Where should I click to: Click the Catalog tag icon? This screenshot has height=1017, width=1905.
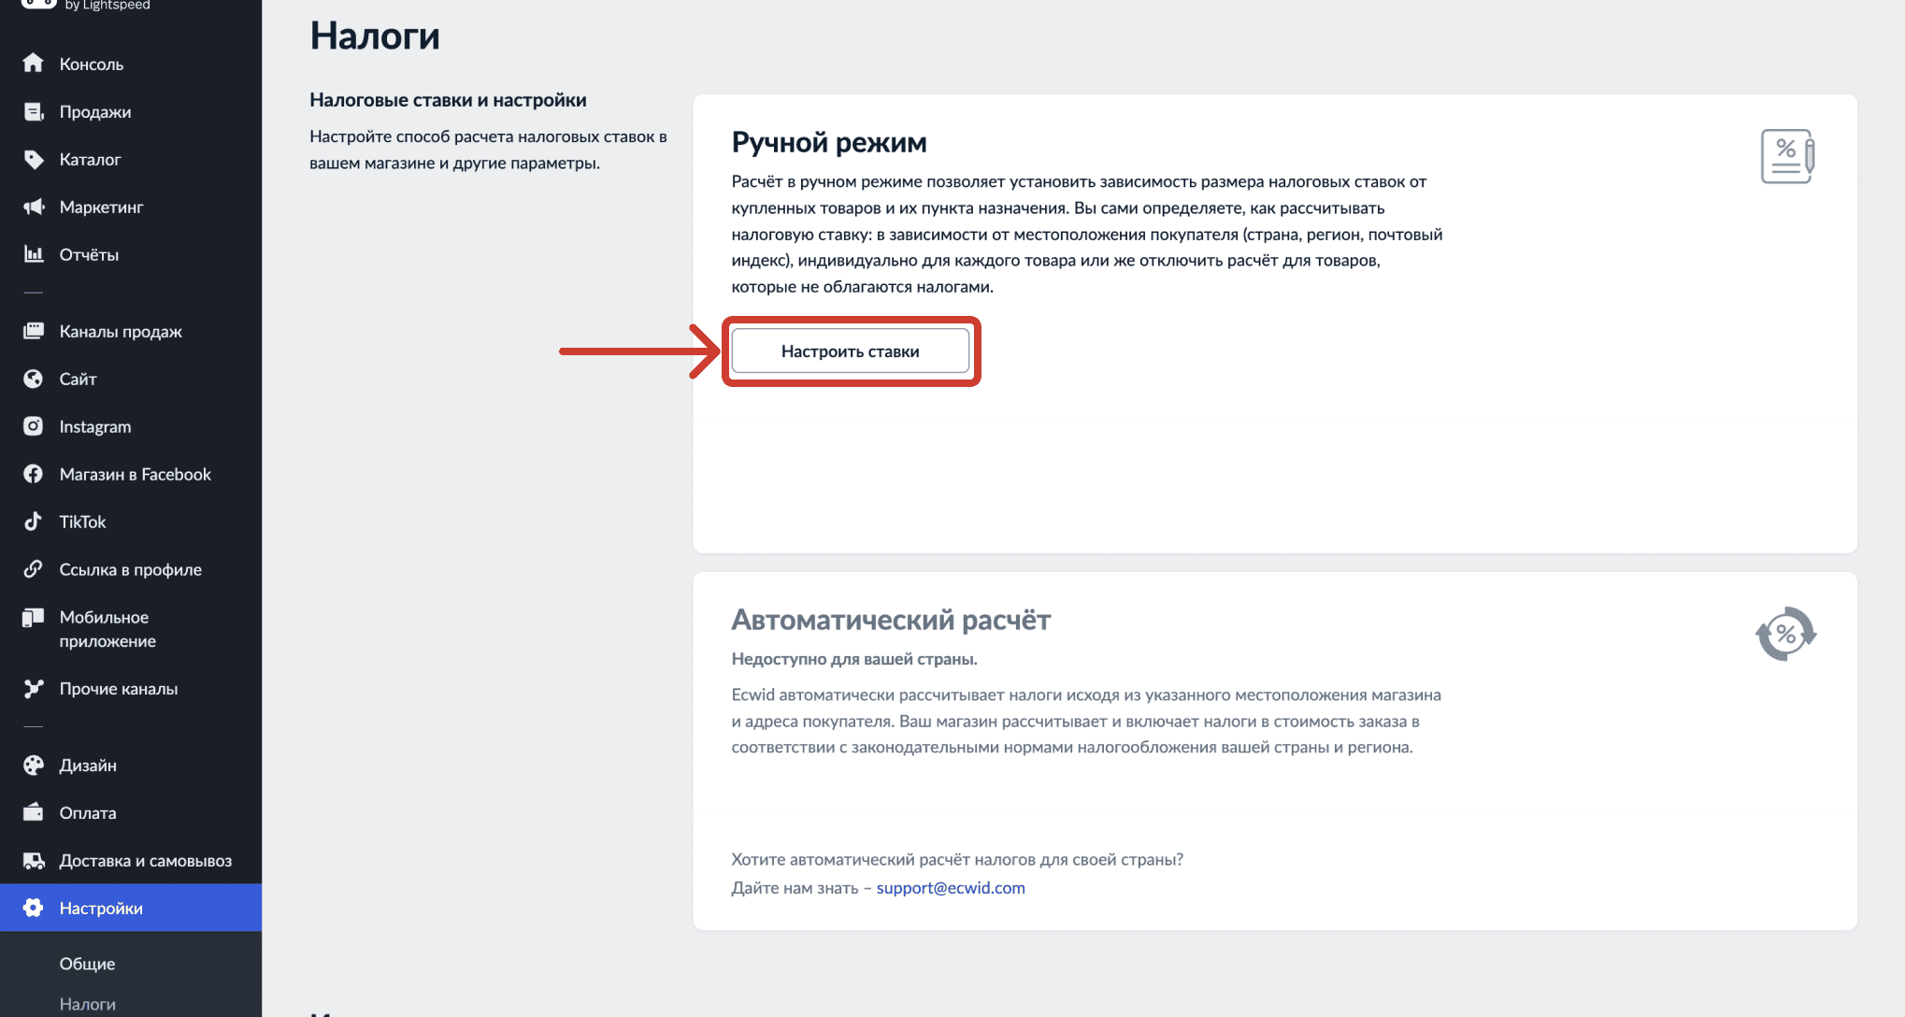point(34,160)
